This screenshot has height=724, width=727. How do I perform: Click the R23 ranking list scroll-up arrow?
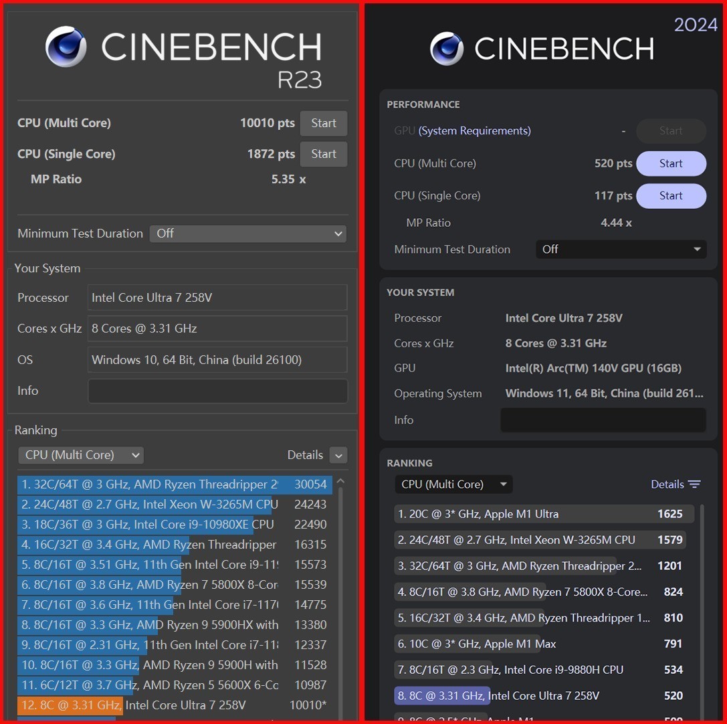pyautogui.click(x=340, y=481)
